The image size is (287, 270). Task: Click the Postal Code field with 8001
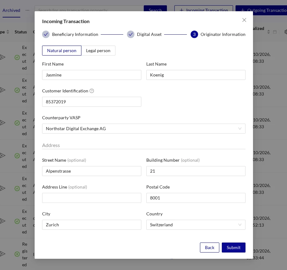pos(196,198)
